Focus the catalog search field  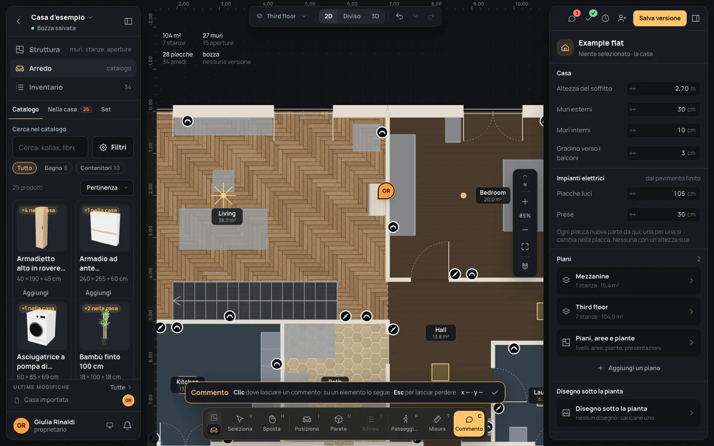coord(50,147)
